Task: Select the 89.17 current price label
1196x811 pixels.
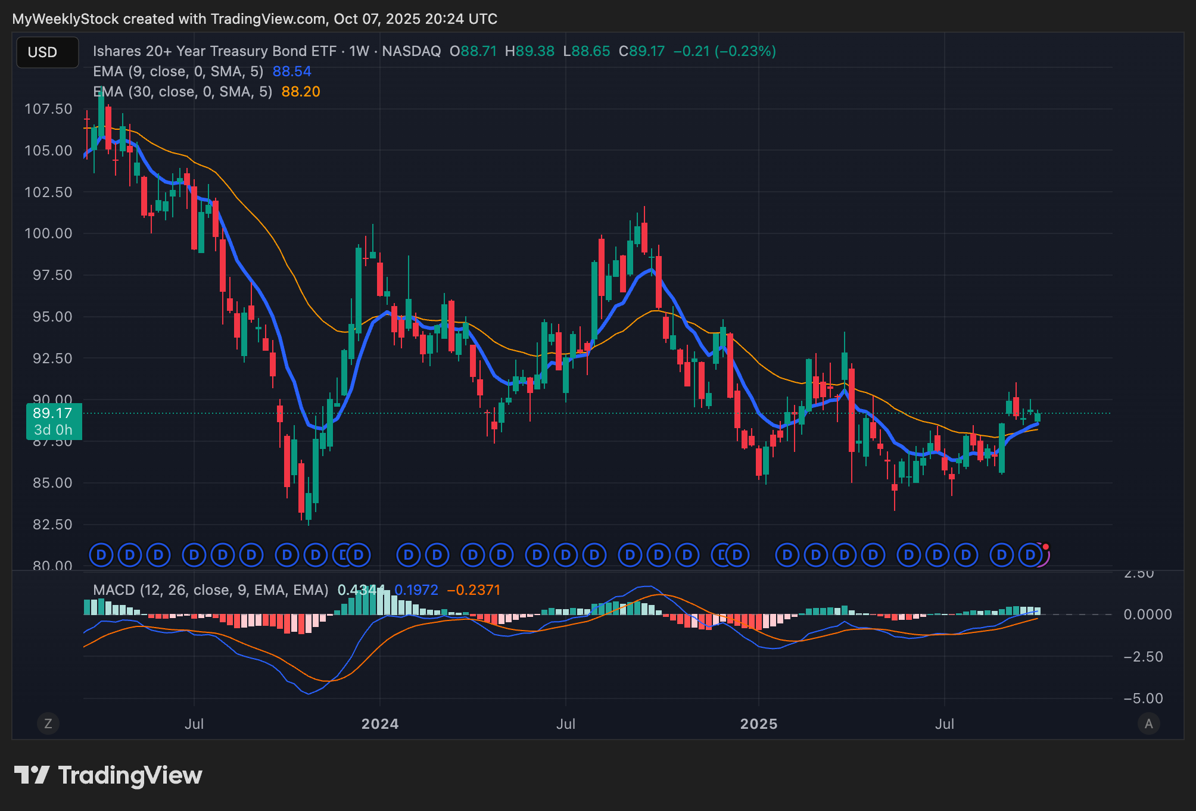Action: tap(53, 413)
